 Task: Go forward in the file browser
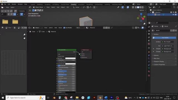(5, 11)
